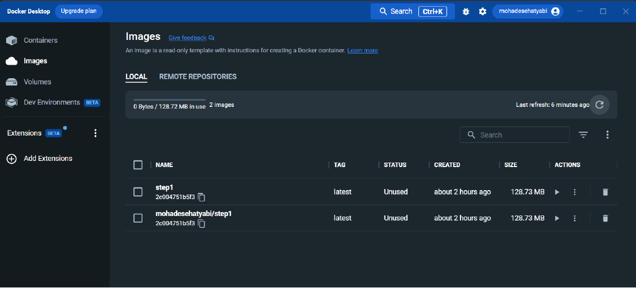Open more actions for step1 image
Viewport: 636px width, 288px height.
coord(574,192)
